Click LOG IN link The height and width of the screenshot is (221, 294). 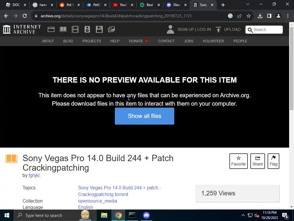coord(204,30)
